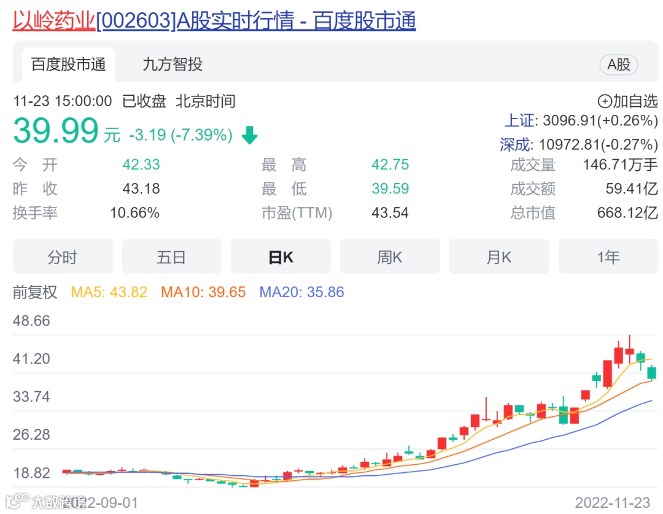Click the green down arrow price indicator
The width and height of the screenshot is (663, 514).
[249, 135]
